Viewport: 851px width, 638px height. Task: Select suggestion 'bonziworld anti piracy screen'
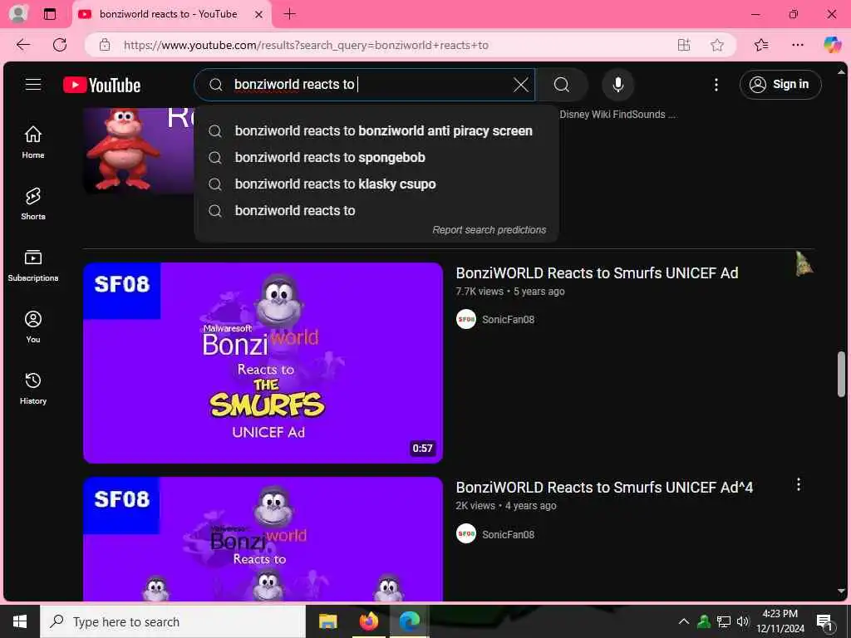coord(376,130)
